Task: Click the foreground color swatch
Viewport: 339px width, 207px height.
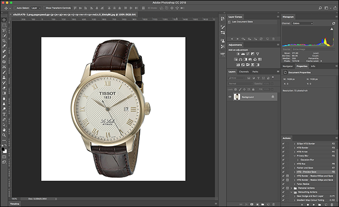Action: coord(3,149)
